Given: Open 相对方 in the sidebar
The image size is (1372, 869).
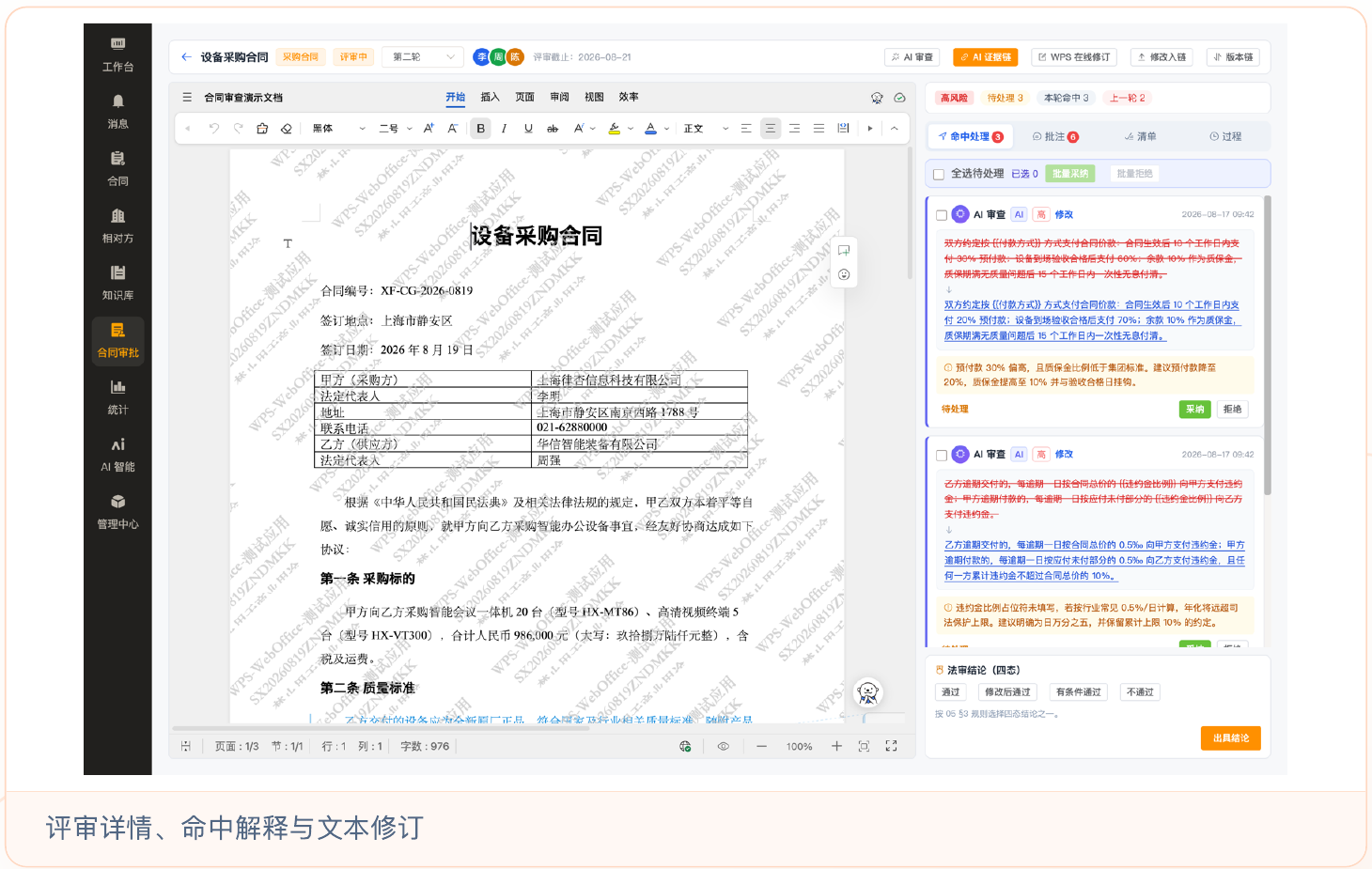Looking at the screenshot, I should click(x=117, y=225).
